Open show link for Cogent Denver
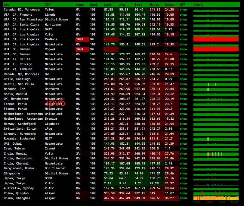This screenshot has height=206, width=244. pos(183,49)
